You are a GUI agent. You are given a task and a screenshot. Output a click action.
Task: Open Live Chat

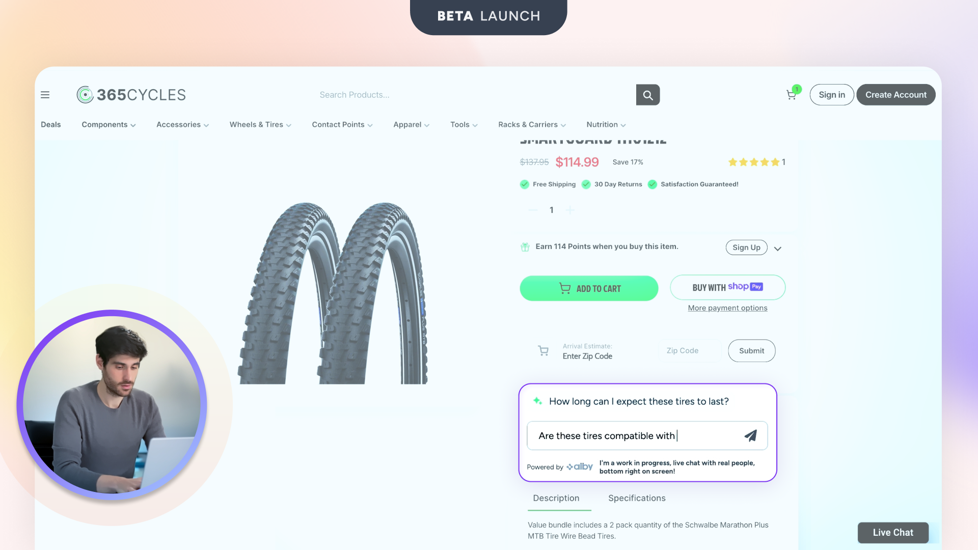click(893, 533)
